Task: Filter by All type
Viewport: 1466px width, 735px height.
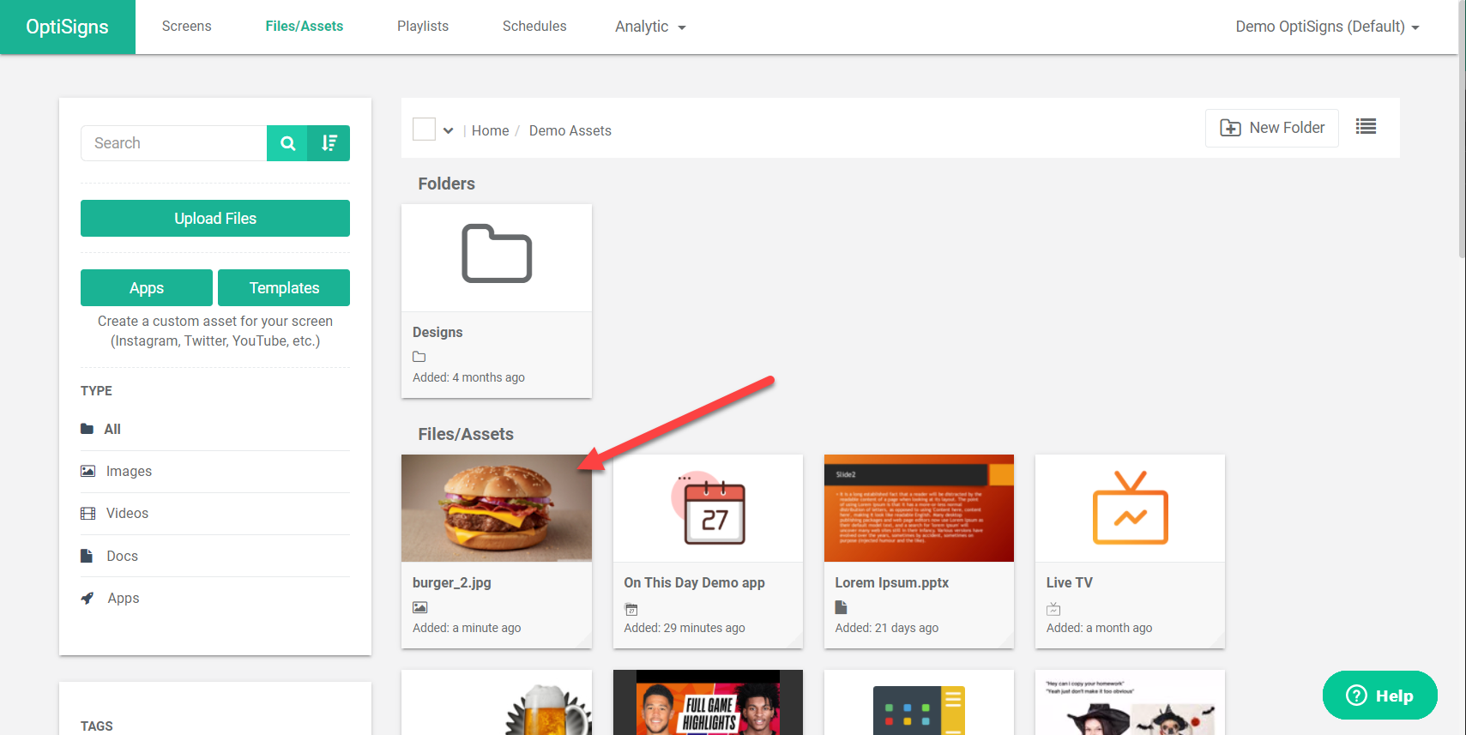Action: pyautogui.click(x=215, y=429)
